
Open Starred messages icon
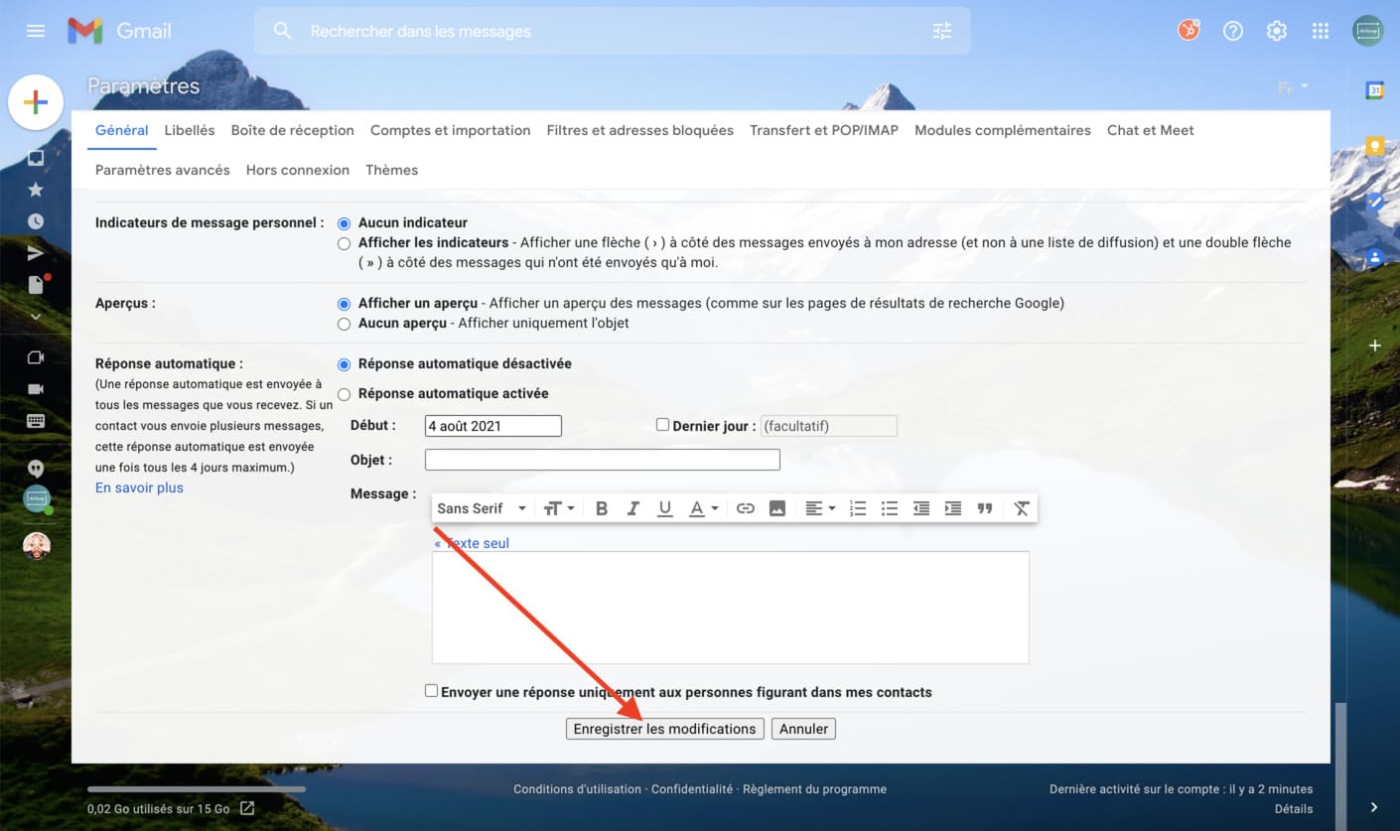click(x=36, y=190)
